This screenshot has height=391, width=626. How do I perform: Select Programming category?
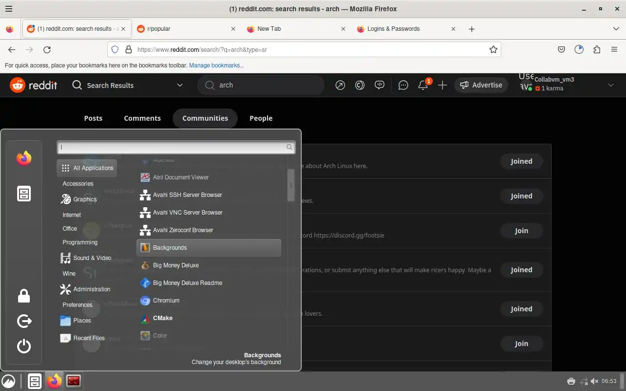tap(80, 242)
